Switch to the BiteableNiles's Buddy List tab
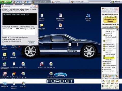 (x=107, y=27)
